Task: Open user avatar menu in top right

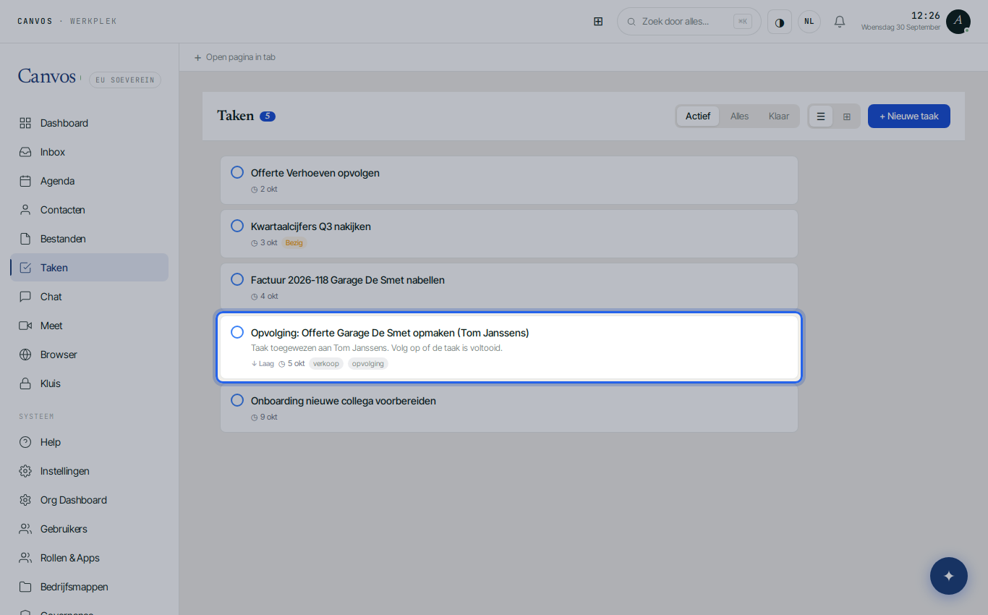Action: [958, 22]
